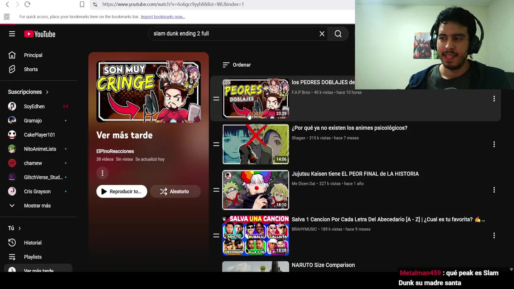Expand Suscripciones section

[x=28, y=92]
